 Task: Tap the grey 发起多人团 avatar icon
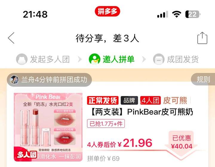pos(22,59)
